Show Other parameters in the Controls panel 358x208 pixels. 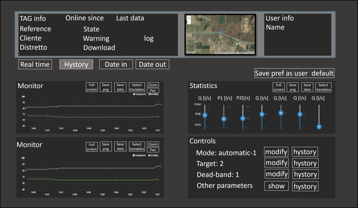(276, 186)
